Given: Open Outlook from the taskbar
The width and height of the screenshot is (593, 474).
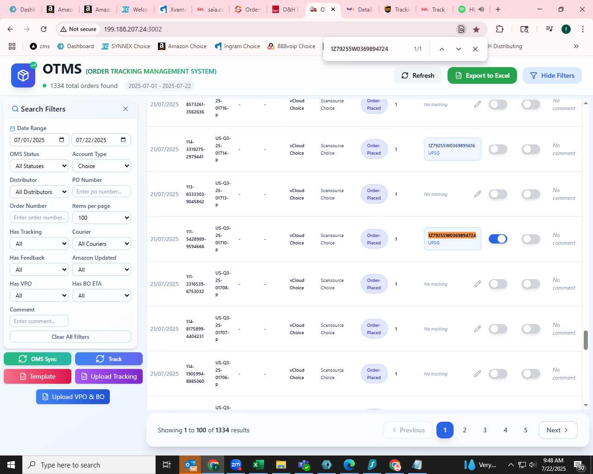Looking at the screenshot, I should [190, 465].
